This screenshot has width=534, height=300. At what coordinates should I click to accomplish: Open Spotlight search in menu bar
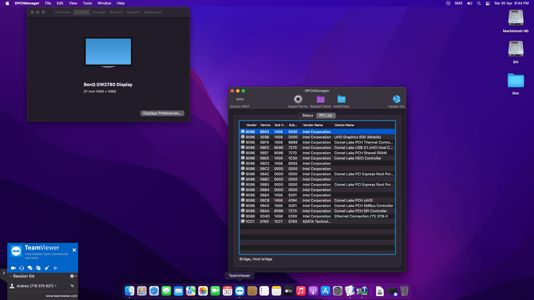coord(479,3)
